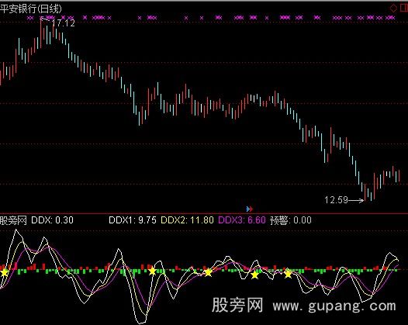Image resolution: width=408 pixels, height=325 pixels.
Task: Click the 12.59 low price label
Action: (x=336, y=200)
